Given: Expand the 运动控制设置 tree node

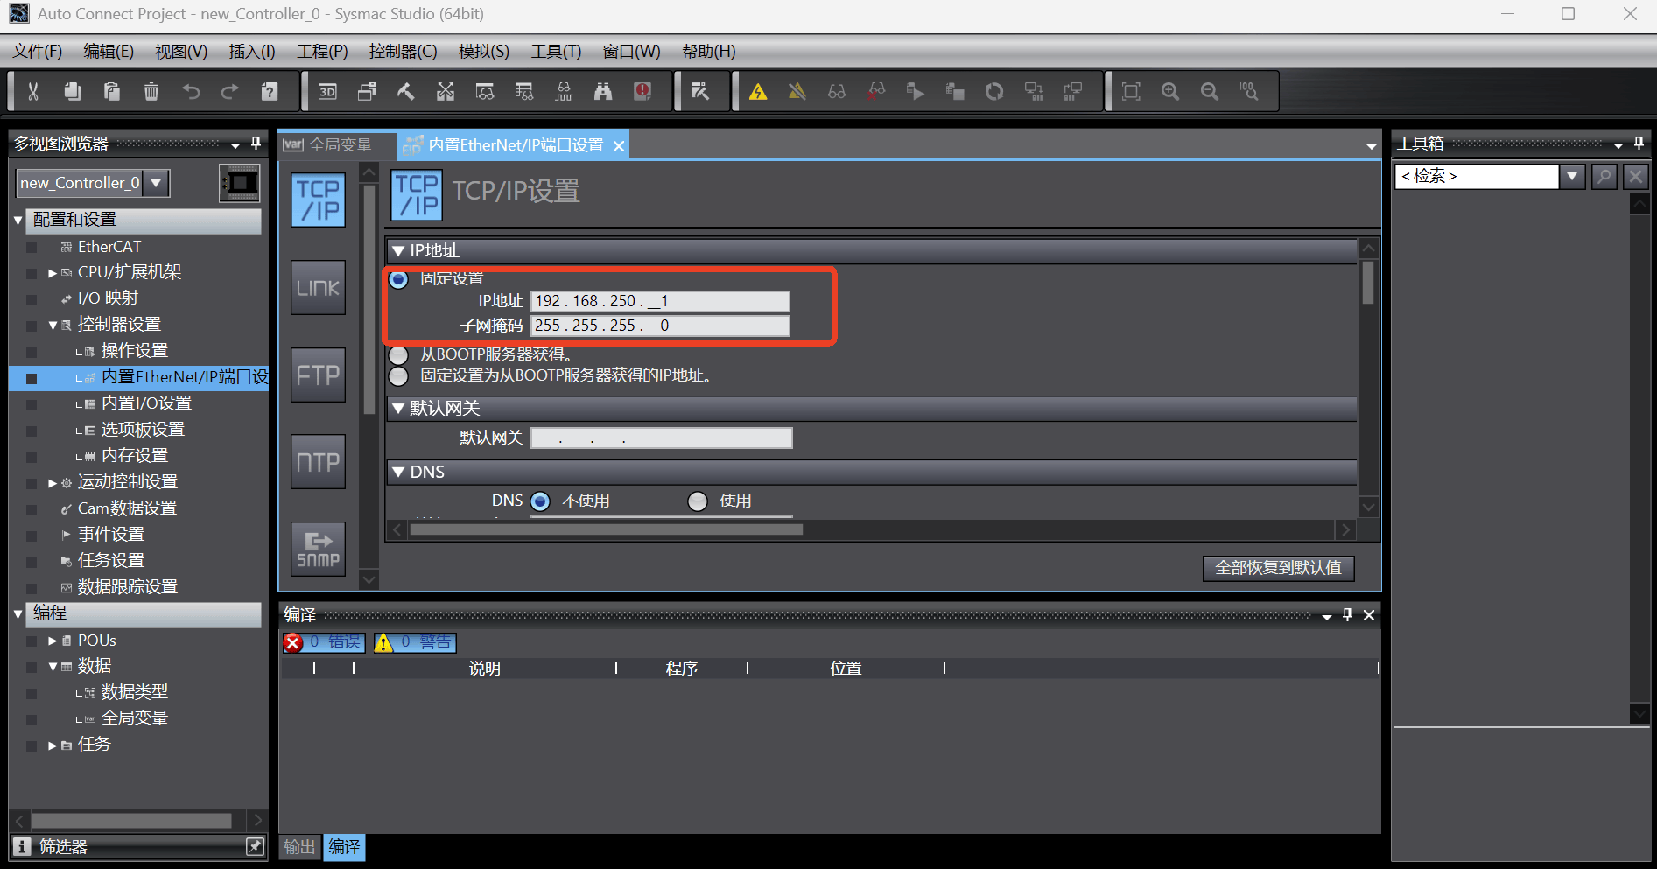Looking at the screenshot, I should 53,482.
